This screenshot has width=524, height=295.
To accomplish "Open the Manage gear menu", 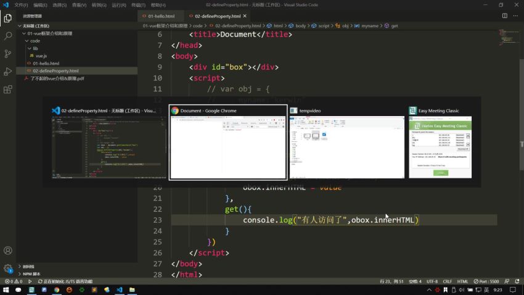I will 7,268.
